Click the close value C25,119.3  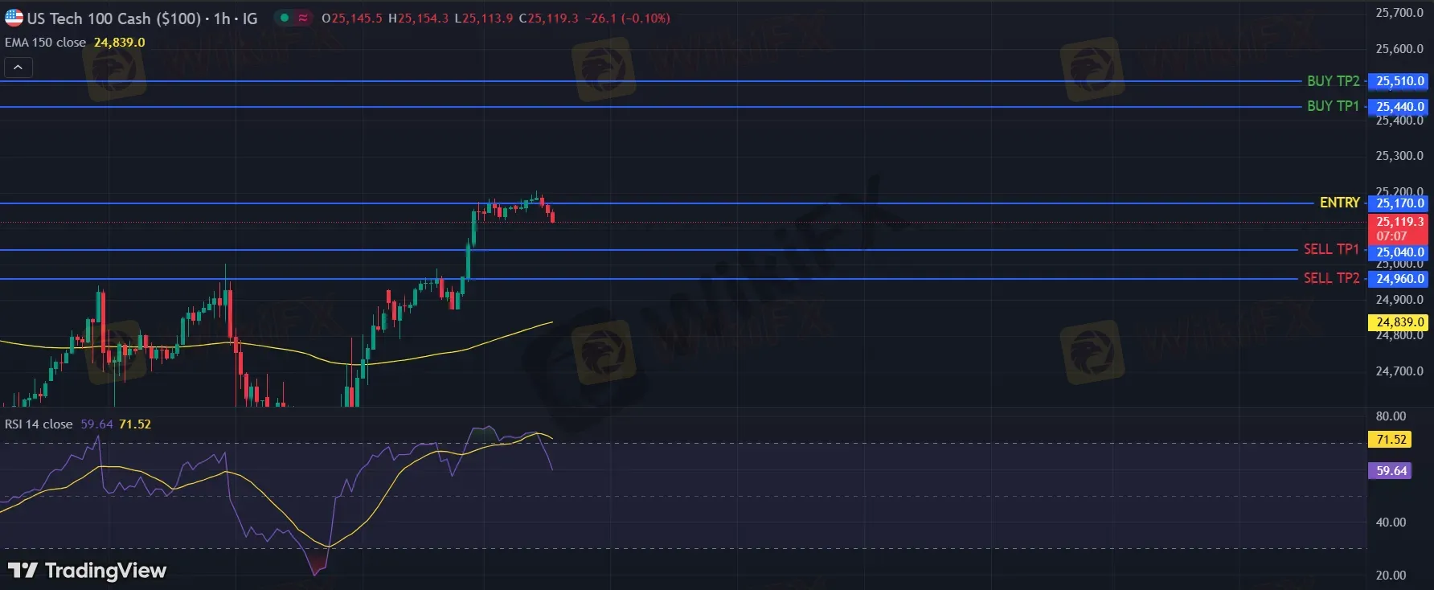[x=548, y=18]
